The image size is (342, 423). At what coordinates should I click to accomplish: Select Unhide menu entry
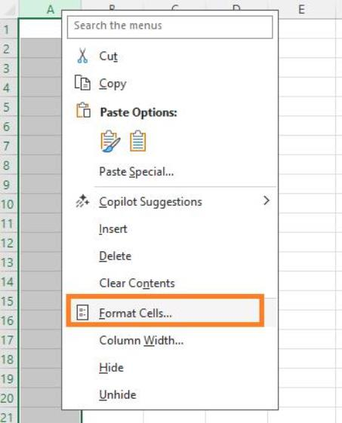pos(118,394)
